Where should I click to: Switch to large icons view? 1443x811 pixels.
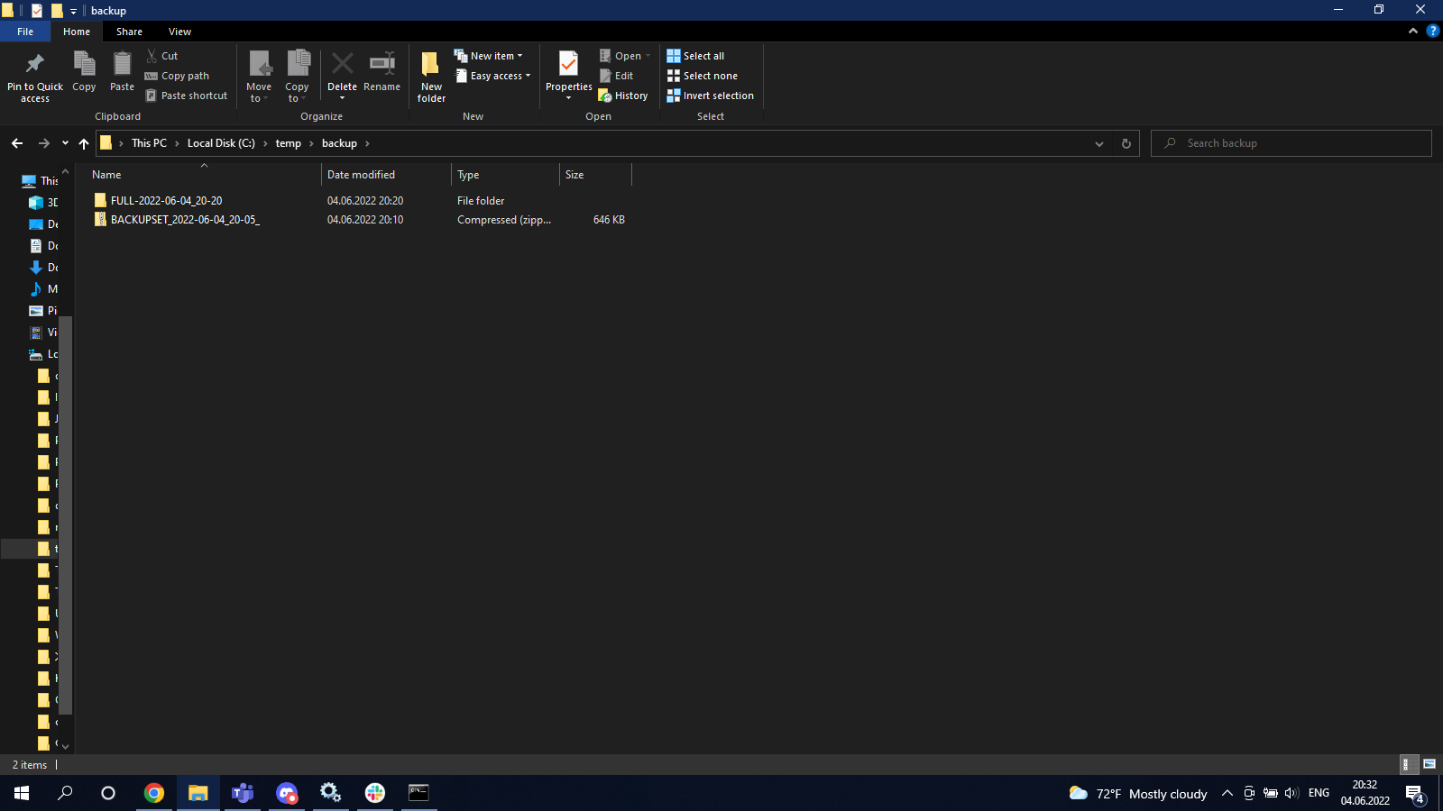[x=1429, y=764]
